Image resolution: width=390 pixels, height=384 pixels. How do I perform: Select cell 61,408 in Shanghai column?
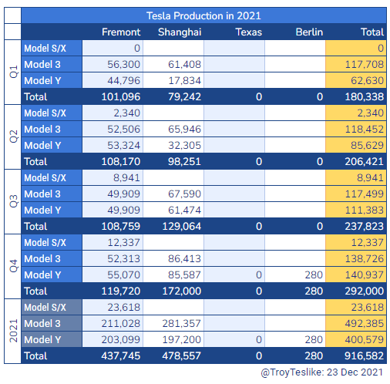point(173,64)
